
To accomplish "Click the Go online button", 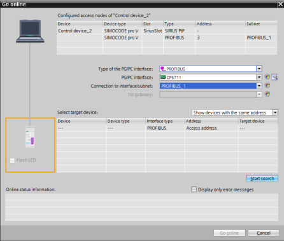I will pyautogui.click(x=229, y=233).
